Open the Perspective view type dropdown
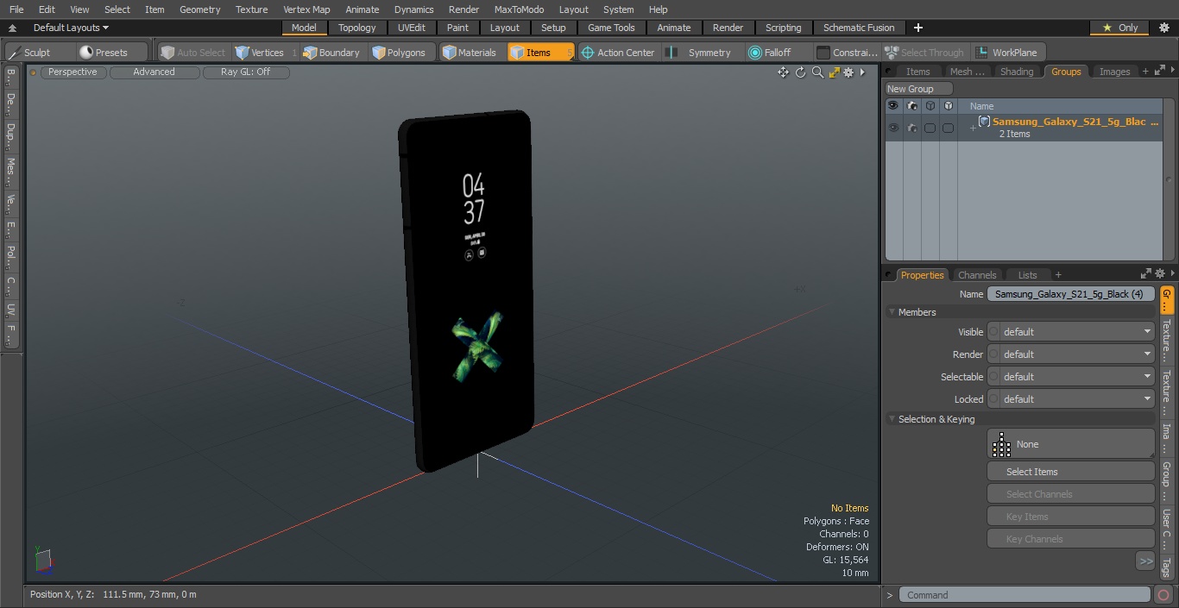 coord(73,72)
